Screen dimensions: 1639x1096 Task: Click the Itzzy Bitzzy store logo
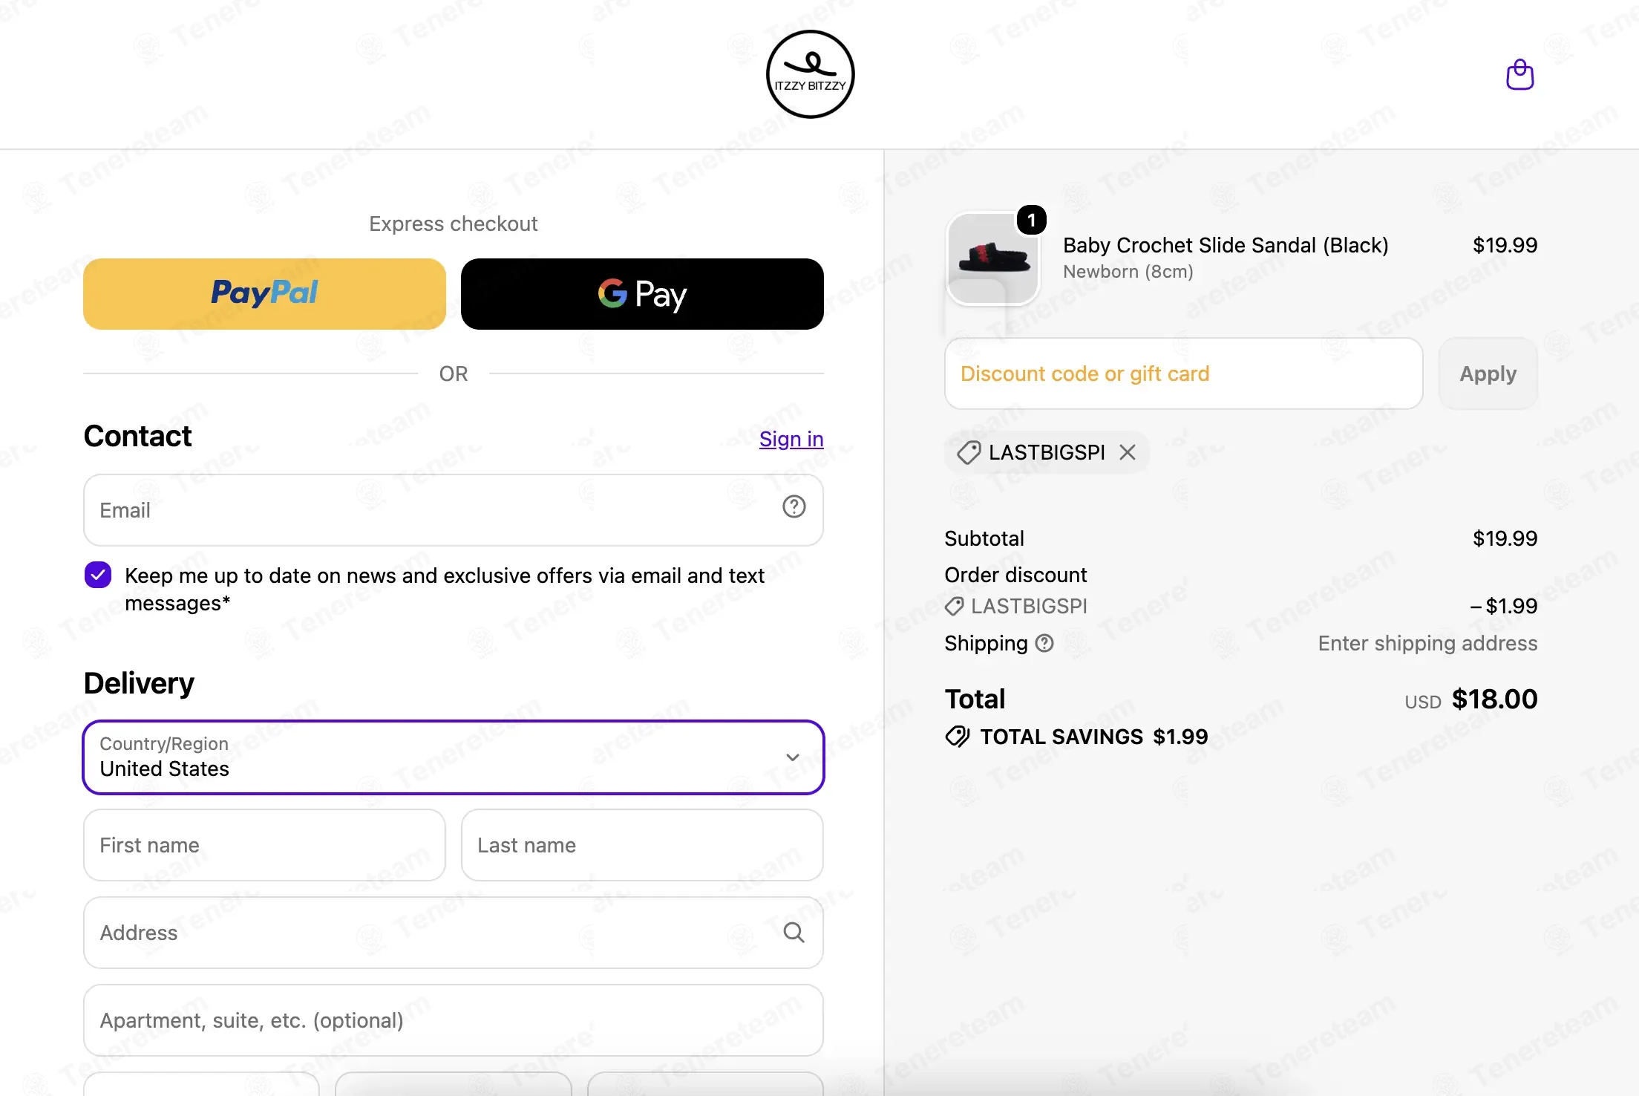[x=810, y=74]
